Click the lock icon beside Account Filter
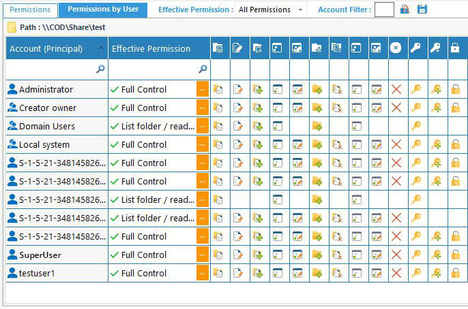The image size is (468, 309). click(405, 10)
